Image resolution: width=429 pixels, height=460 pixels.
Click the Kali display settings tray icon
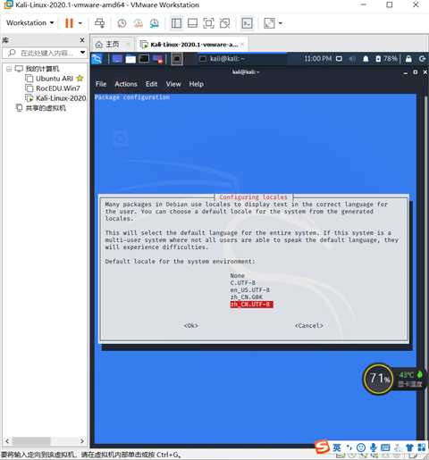point(339,59)
